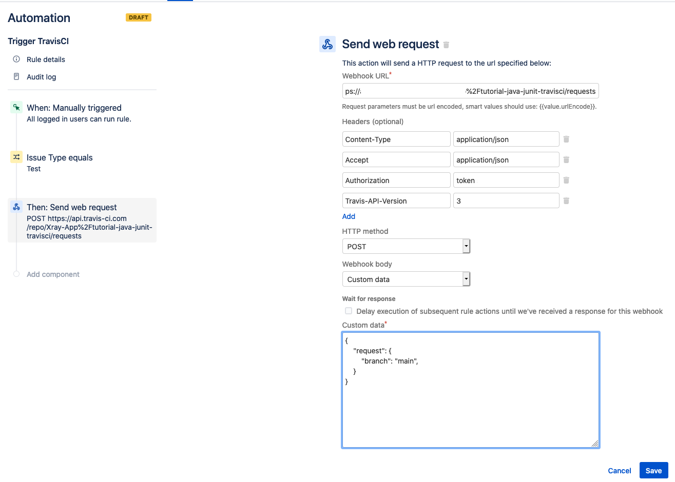Click the Content-Type header name field

pyautogui.click(x=396, y=139)
